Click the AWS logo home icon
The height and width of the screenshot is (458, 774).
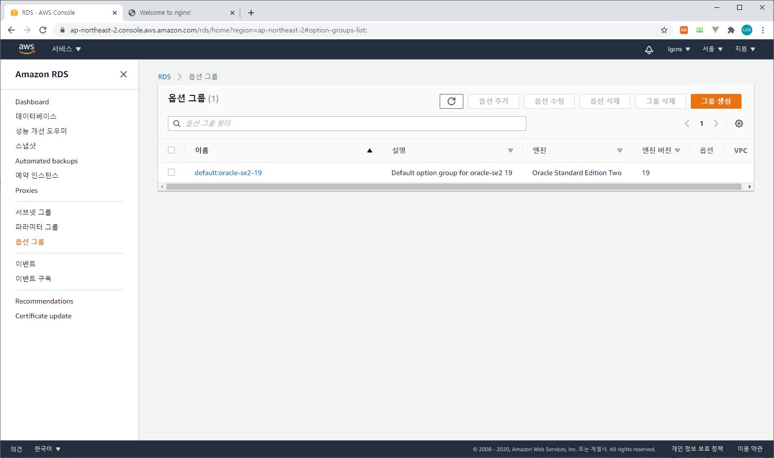pos(27,49)
